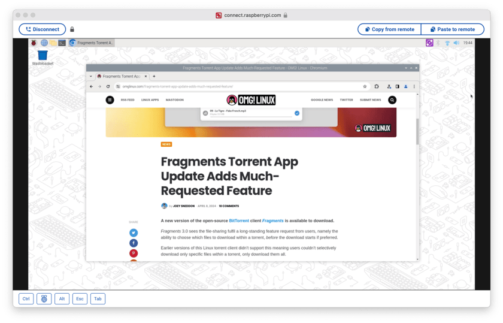This screenshot has width=503, height=323.
Task: Toggle Chromium side panel
Action: 398,86
